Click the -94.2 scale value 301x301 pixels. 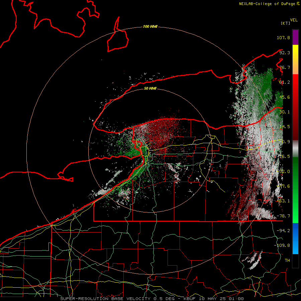(283, 230)
